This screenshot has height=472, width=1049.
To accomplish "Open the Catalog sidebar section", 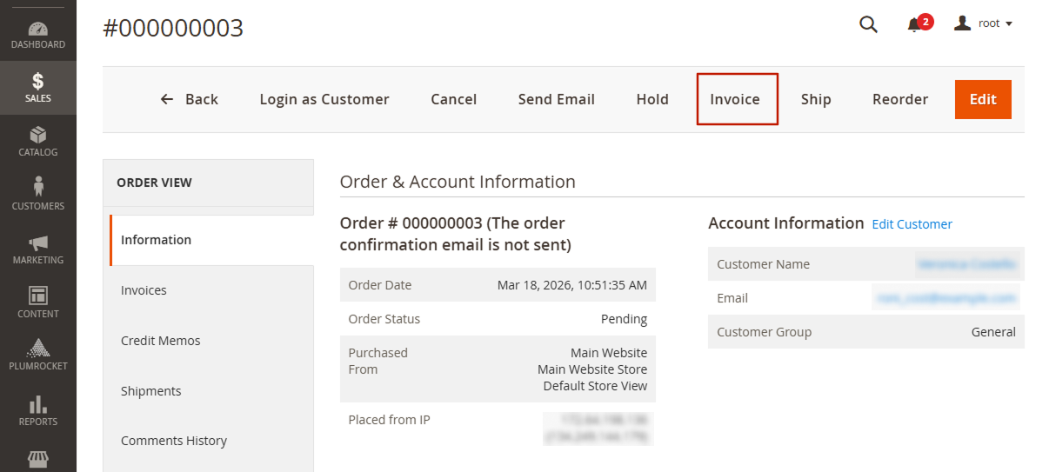I will [x=38, y=142].
